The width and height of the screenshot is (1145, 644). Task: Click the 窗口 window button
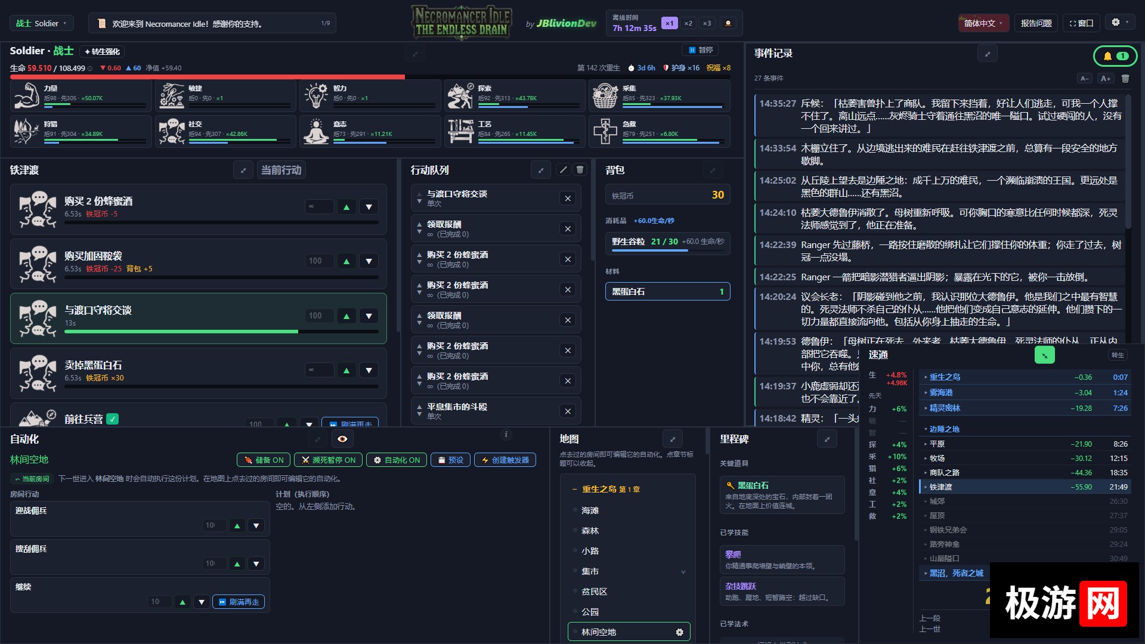1082,23
